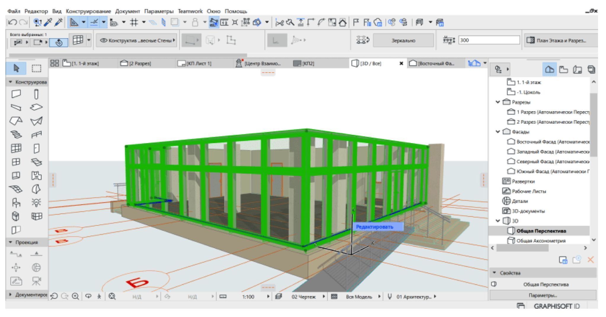Select the Arrow selection tool
Viewport: 606px width, 317px height.
click(16, 68)
